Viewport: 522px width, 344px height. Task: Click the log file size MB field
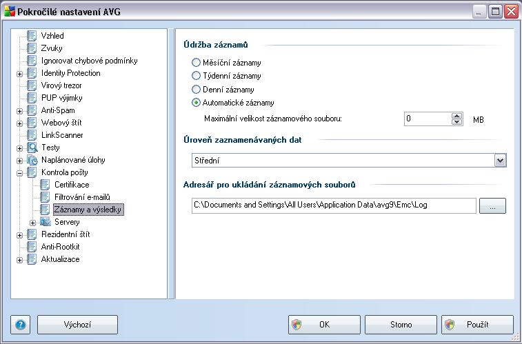point(428,119)
